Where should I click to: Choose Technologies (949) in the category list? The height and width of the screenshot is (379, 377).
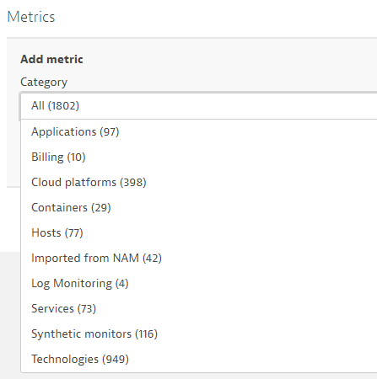[199, 359]
